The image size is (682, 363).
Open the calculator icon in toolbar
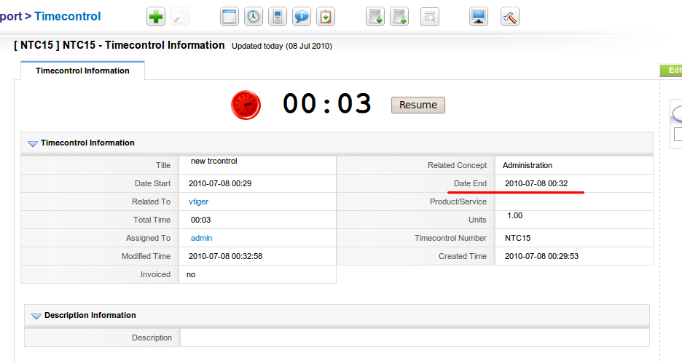tap(277, 17)
